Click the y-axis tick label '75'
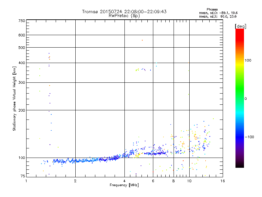This screenshot has width=262, height=197. [x=23, y=176]
